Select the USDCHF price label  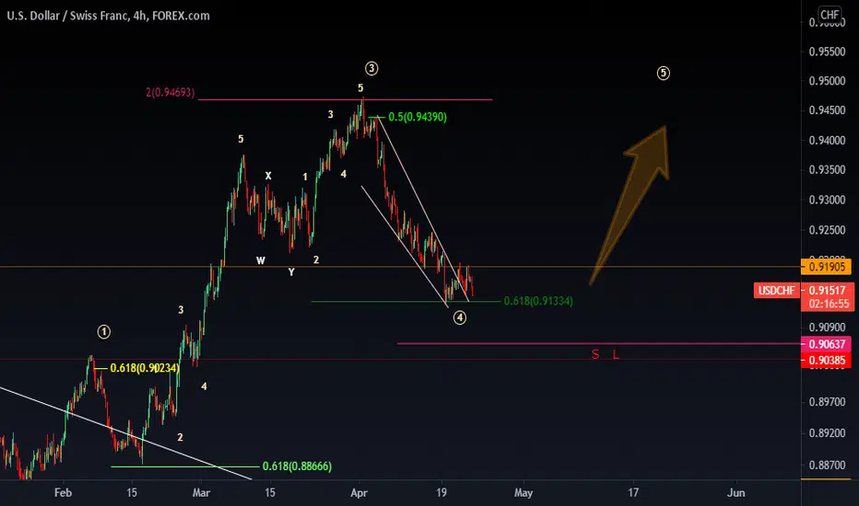tap(776, 291)
